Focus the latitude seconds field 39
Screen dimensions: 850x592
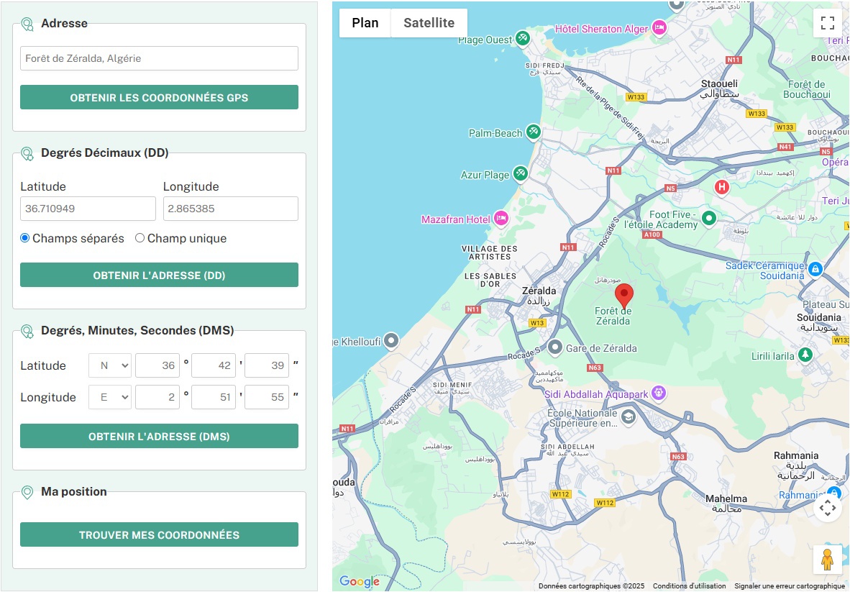(x=267, y=365)
